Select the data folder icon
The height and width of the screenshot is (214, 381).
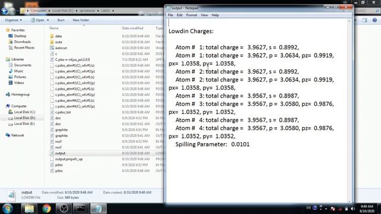click(52, 36)
